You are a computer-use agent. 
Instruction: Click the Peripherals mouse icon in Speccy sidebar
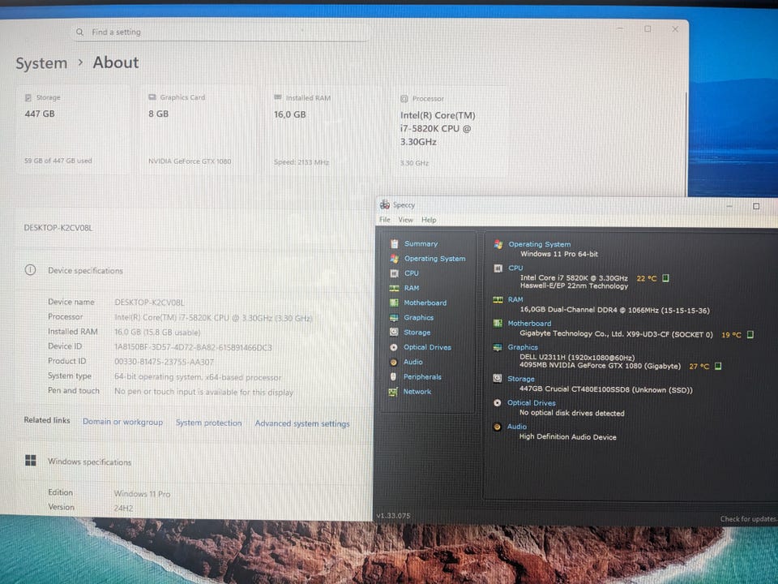(x=394, y=376)
